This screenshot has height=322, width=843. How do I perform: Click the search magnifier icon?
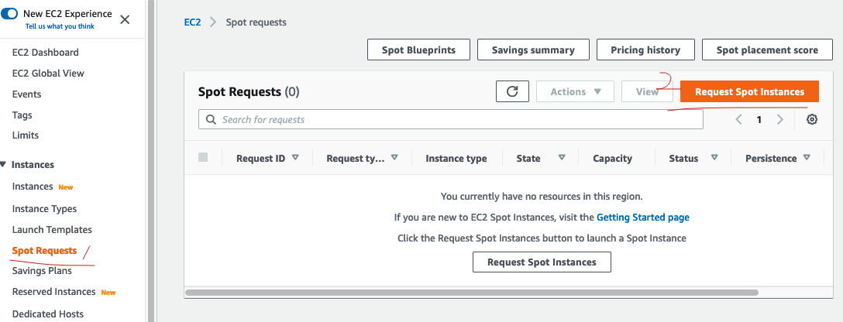[x=212, y=119]
